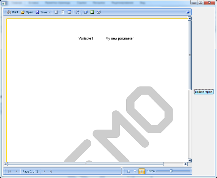Fit one page with the green page icon

click(92, 12)
